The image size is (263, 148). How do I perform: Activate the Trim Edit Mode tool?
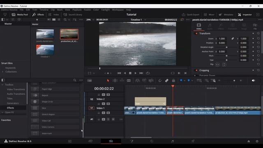click(x=115, y=81)
